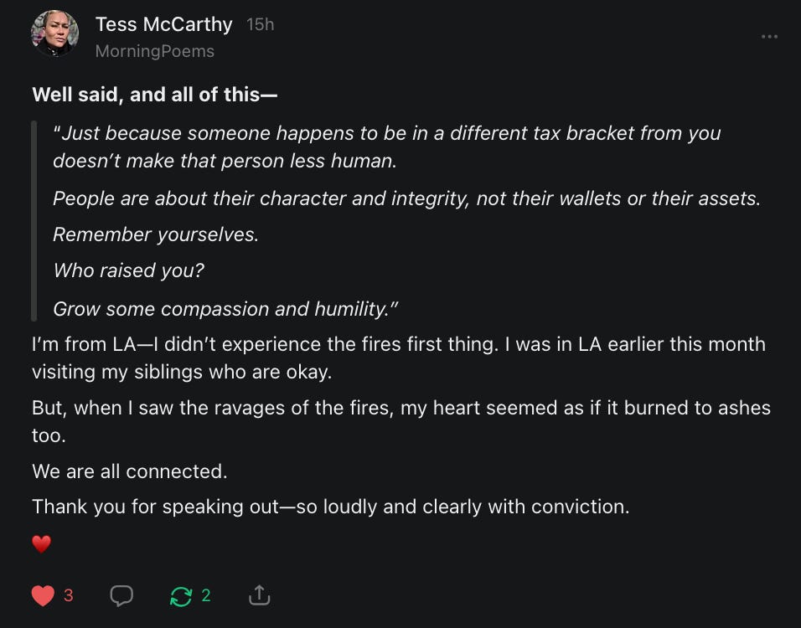Click the 'We are all connected.' sentence
The width and height of the screenshot is (801, 628).
pos(129,471)
